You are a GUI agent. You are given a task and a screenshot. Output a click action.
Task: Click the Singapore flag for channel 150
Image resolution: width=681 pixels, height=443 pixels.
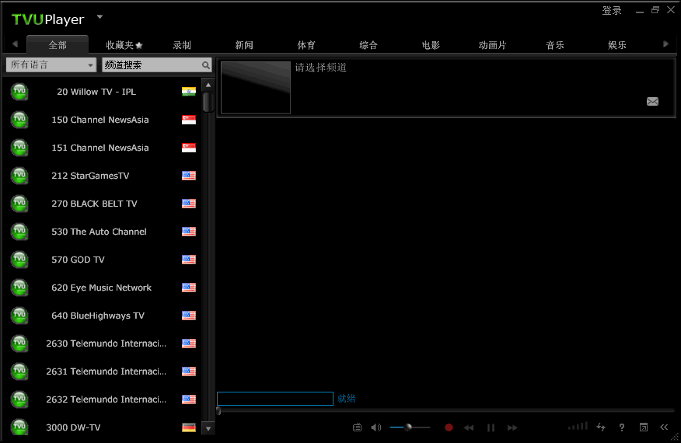coord(188,120)
